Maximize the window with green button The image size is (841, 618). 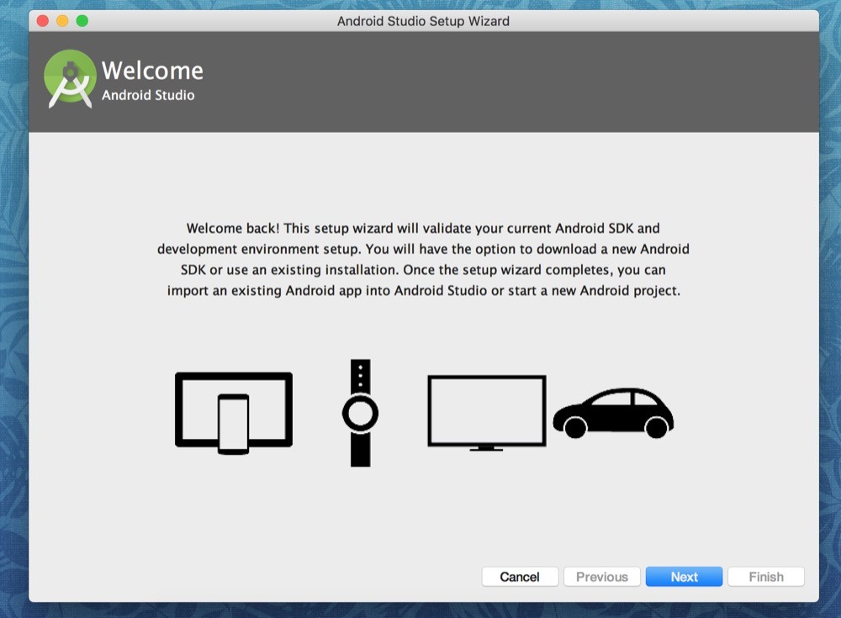82,21
